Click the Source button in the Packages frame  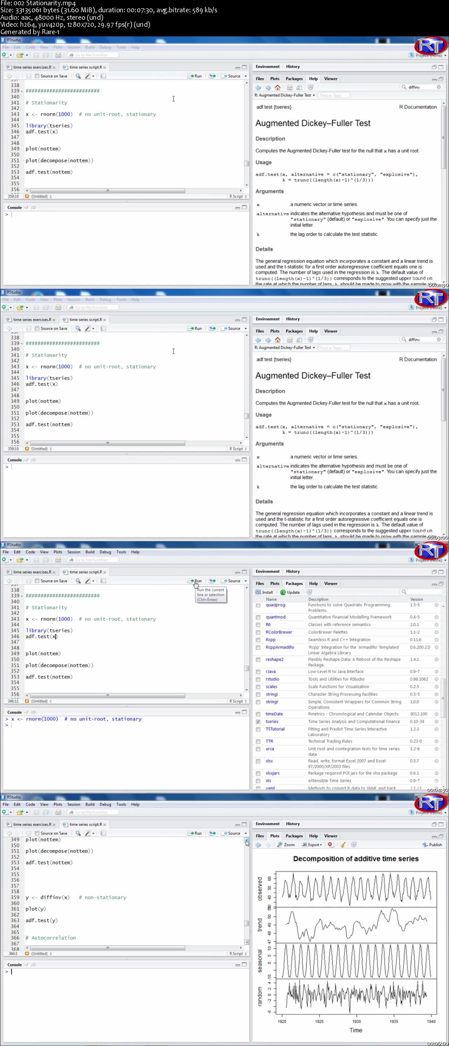point(231,581)
